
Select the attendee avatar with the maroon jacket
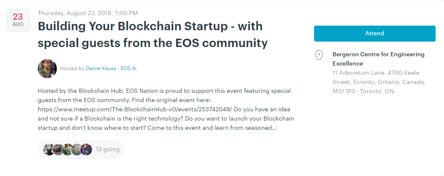[x=86, y=150]
